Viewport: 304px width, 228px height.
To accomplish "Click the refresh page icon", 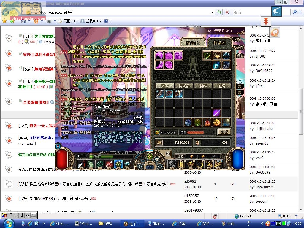I will point(219,12).
